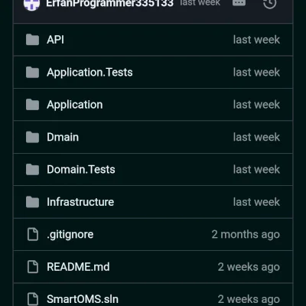Screen dimensions: 306x306
Task: Click the Infrastructure folder icon
Action: 32,202
